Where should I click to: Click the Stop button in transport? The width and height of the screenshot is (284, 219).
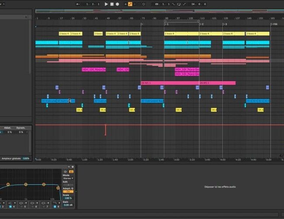click(111, 4)
